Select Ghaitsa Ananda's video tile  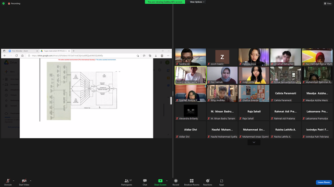pos(254,94)
